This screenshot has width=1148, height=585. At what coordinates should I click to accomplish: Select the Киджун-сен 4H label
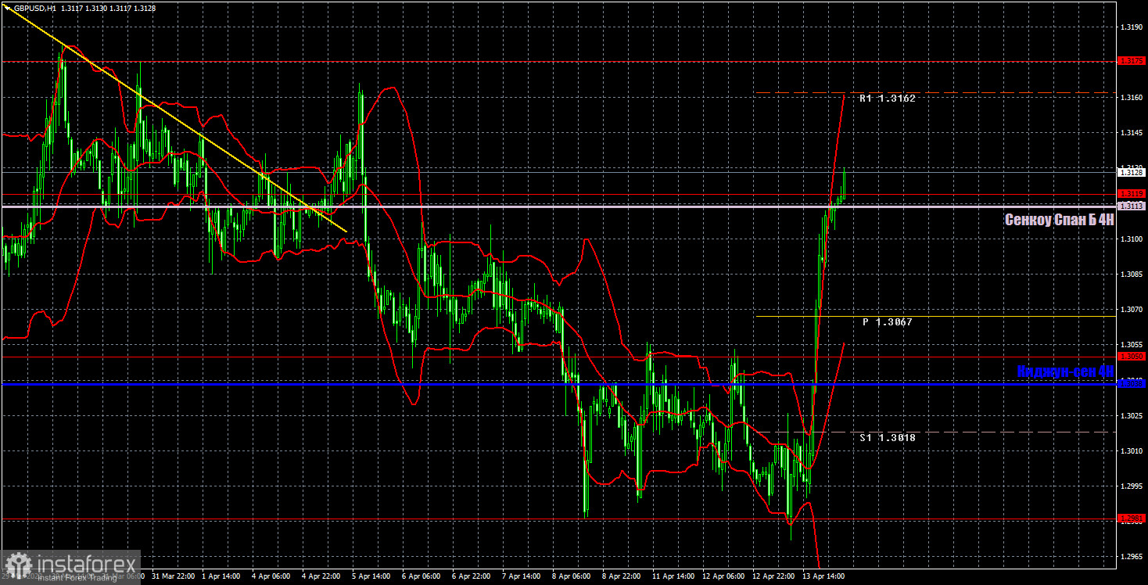coord(1065,371)
